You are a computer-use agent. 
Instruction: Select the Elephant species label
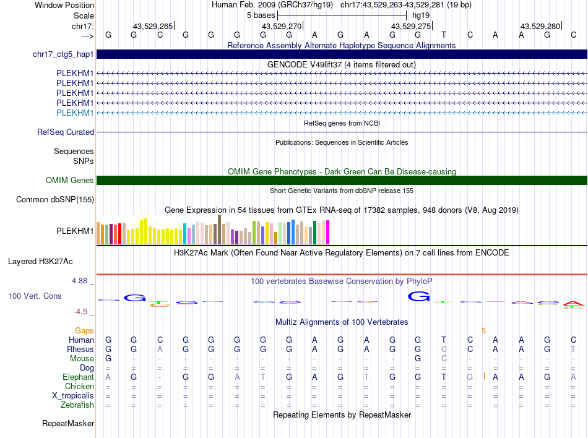[78, 377]
